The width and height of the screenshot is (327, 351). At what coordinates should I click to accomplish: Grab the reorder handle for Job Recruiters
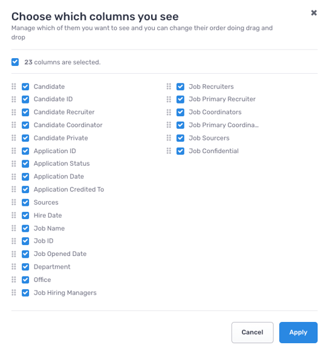(x=169, y=87)
